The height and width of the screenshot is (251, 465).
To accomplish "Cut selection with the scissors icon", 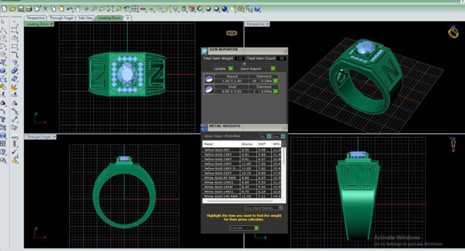I will [45, 9].
